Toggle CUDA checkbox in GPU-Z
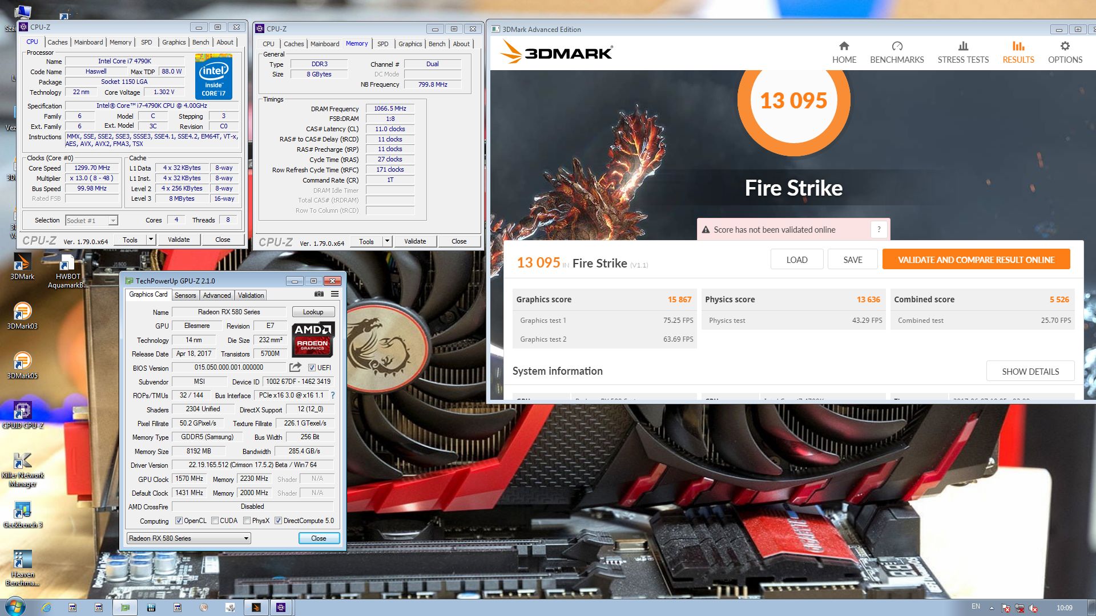 tap(215, 520)
